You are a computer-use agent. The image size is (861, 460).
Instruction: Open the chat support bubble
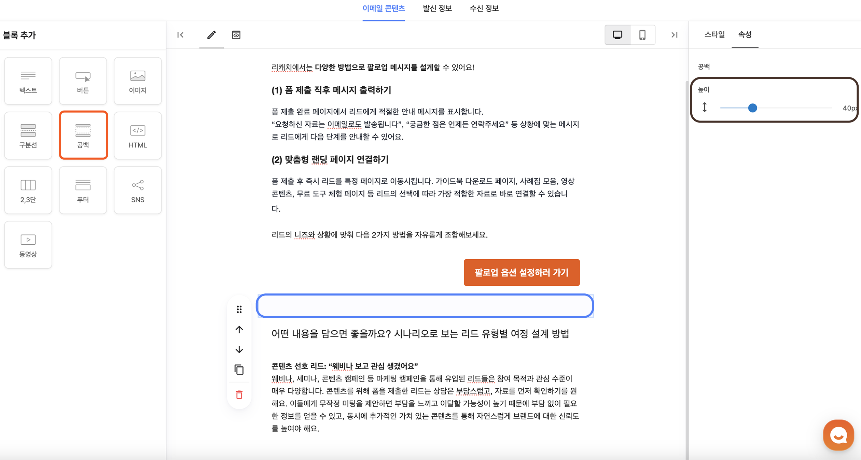coord(838,435)
